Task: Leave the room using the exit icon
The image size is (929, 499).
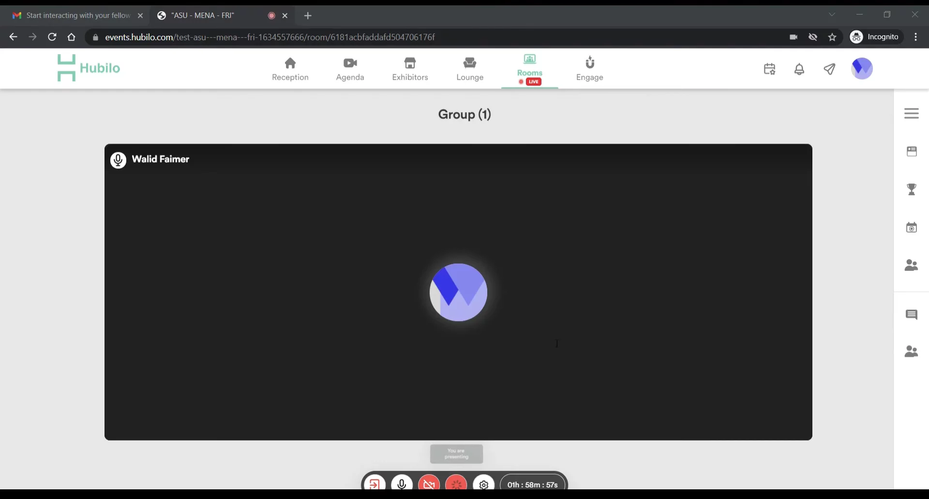Action: pos(375,484)
